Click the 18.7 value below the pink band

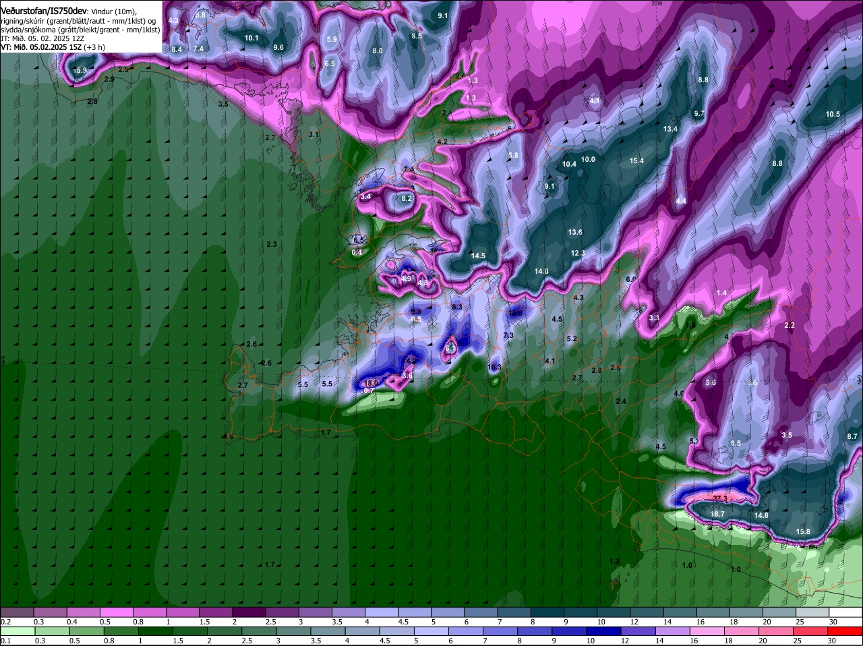pyautogui.click(x=717, y=514)
